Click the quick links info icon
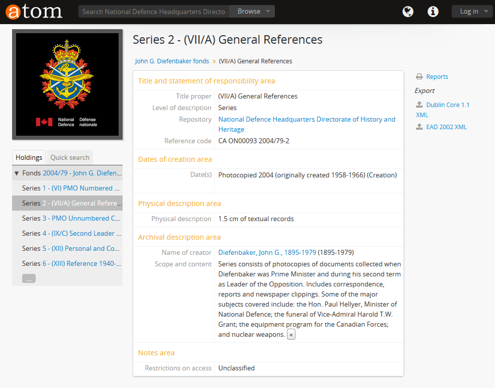Screen dimensions: 495x388 [433, 11]
